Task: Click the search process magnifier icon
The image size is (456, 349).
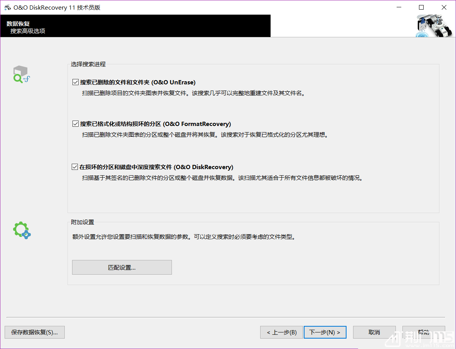Action: [x=22, y=74]
